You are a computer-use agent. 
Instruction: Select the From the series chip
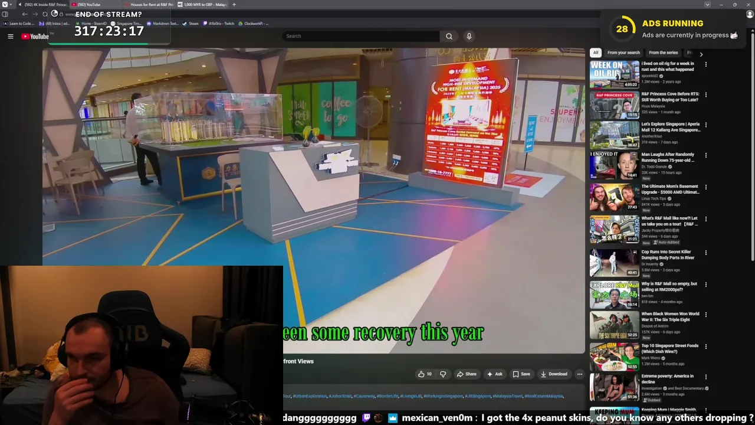(x=663, y=53)
